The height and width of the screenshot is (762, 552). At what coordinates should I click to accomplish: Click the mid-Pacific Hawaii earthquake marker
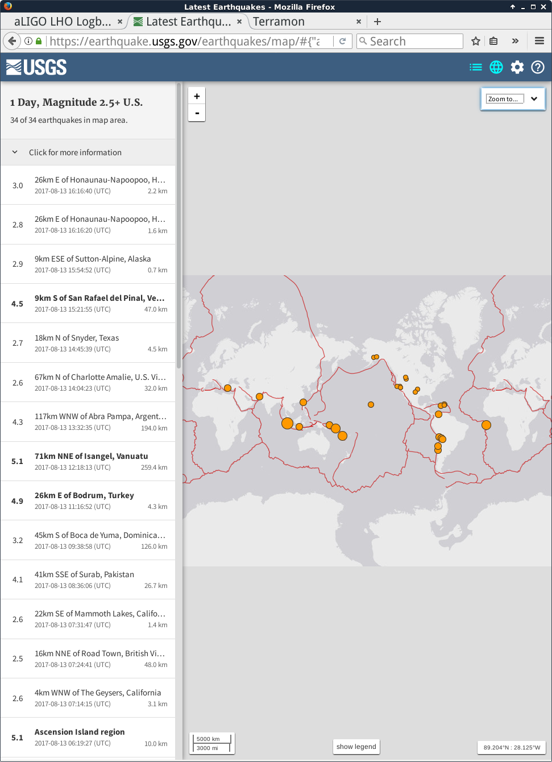[x=371, y=405]
